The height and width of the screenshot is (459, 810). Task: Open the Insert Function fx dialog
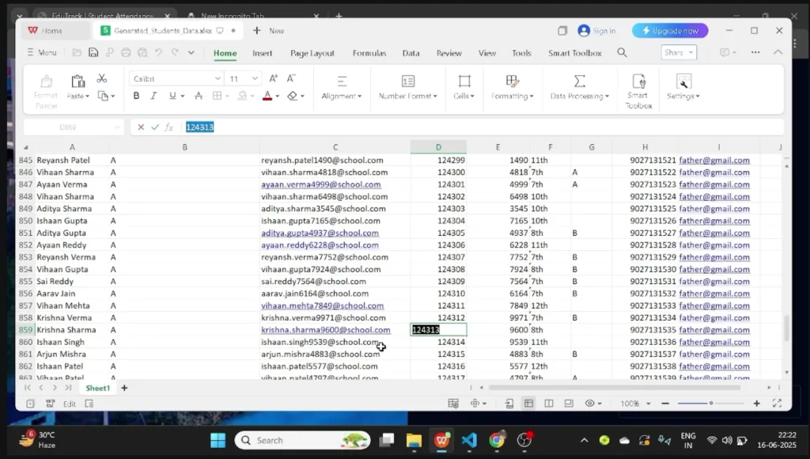(169, 127)
